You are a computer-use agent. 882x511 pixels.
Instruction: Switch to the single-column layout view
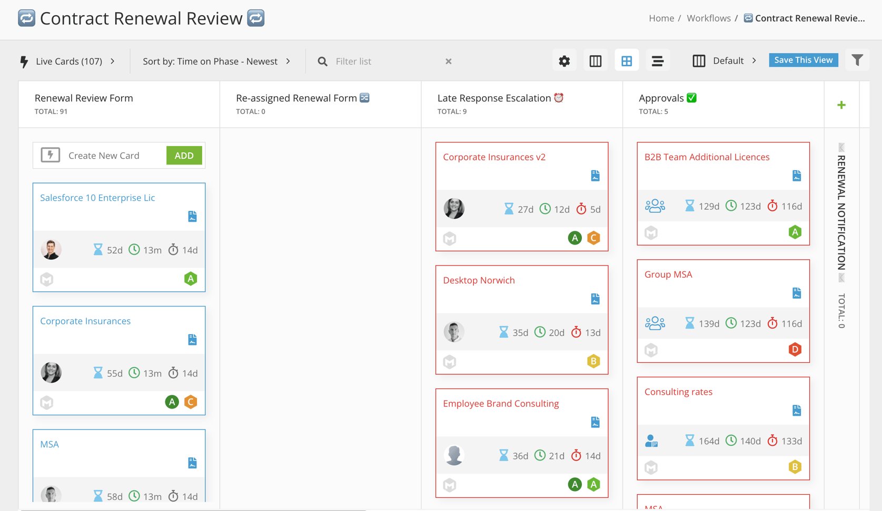click(595, 60)
